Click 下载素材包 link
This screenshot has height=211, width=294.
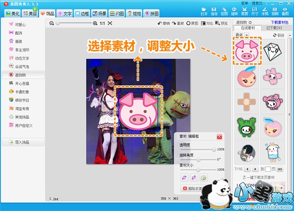(280, 23)
